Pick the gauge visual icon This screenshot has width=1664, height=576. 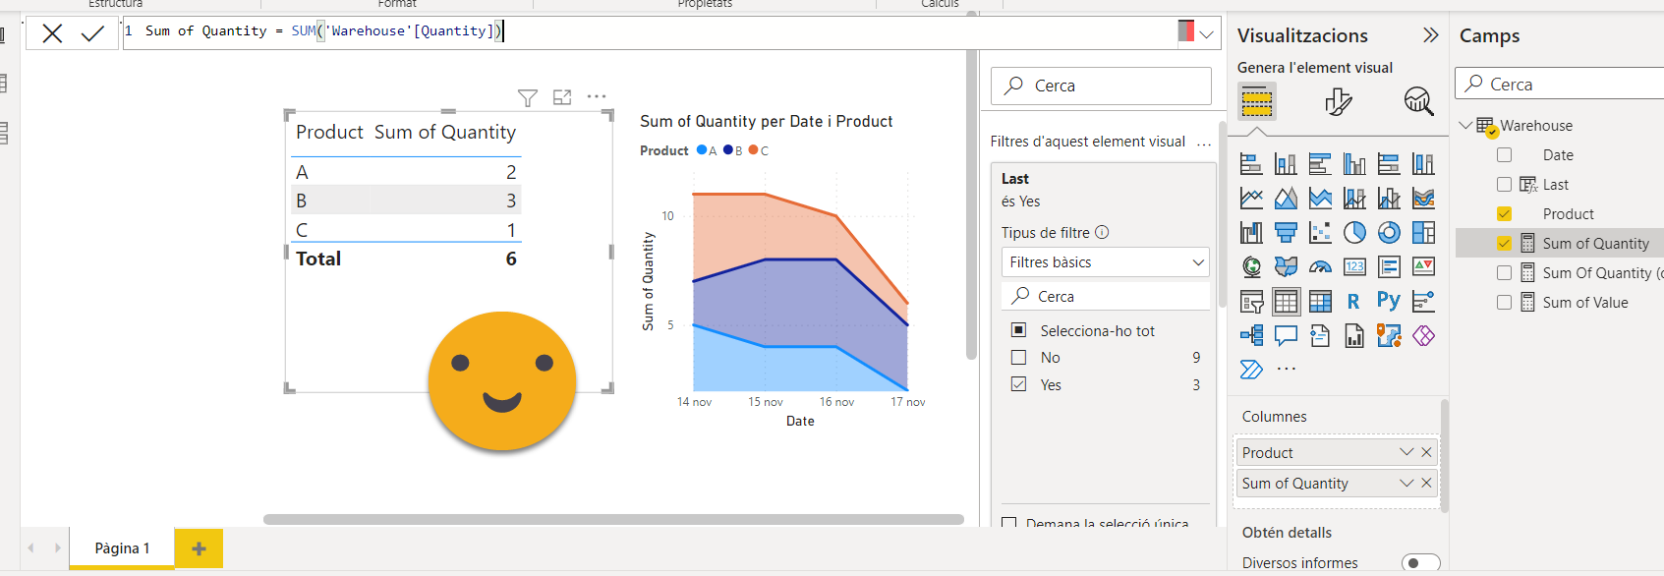coord(1320,267)
